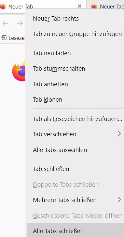This screenshot has width=124, height=237.
Task: Click the second tab's Firefox favicon
Action: pyautogui.click(x=94, y=6)
